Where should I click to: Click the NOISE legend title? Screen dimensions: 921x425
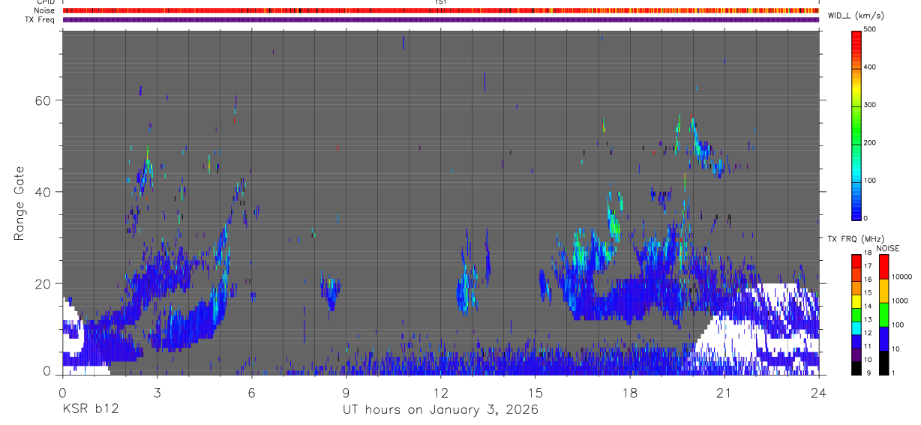[888, 248]
